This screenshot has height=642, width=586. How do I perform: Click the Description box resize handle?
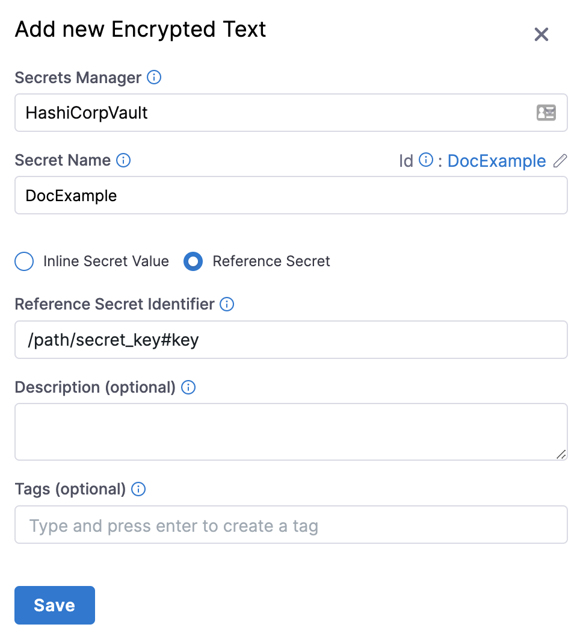(561, 454)
